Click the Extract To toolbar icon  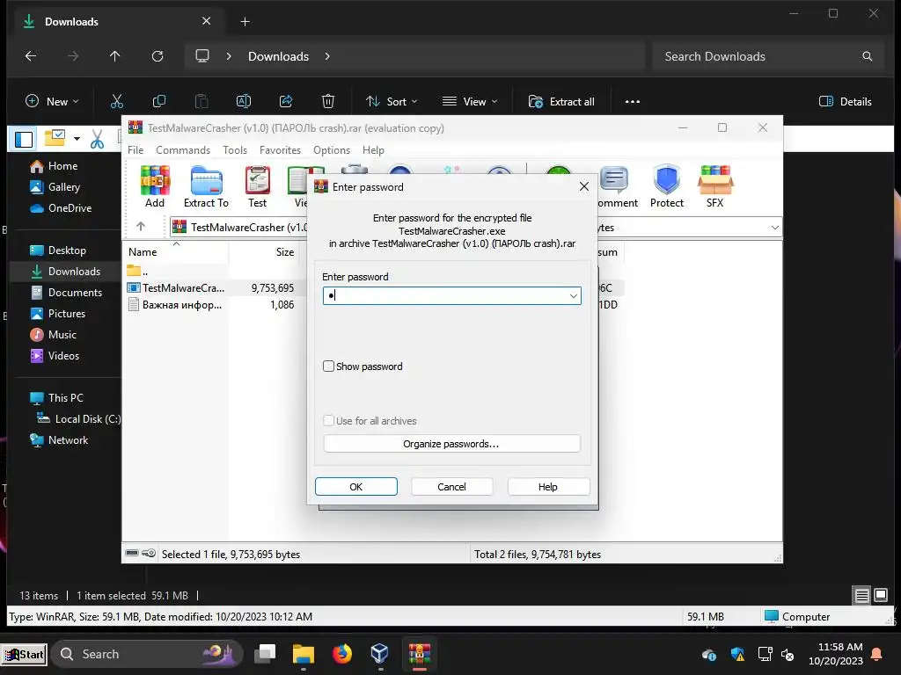(206, 186)
